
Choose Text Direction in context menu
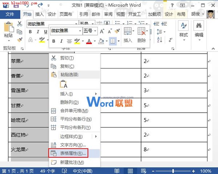(75, 145)
